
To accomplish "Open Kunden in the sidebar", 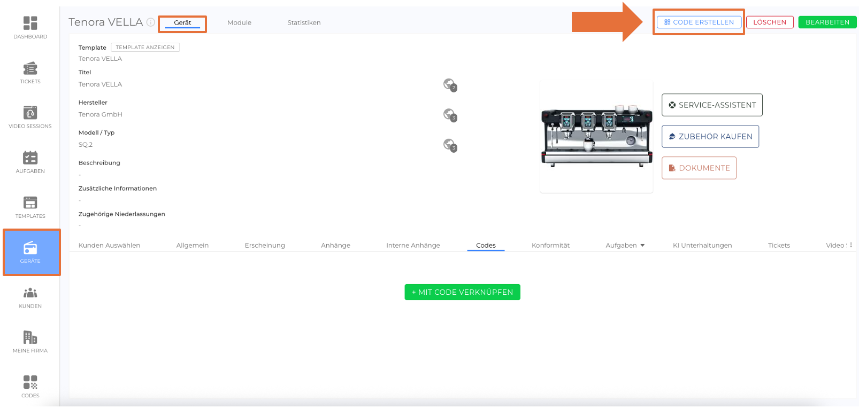I will coord(30,293).
